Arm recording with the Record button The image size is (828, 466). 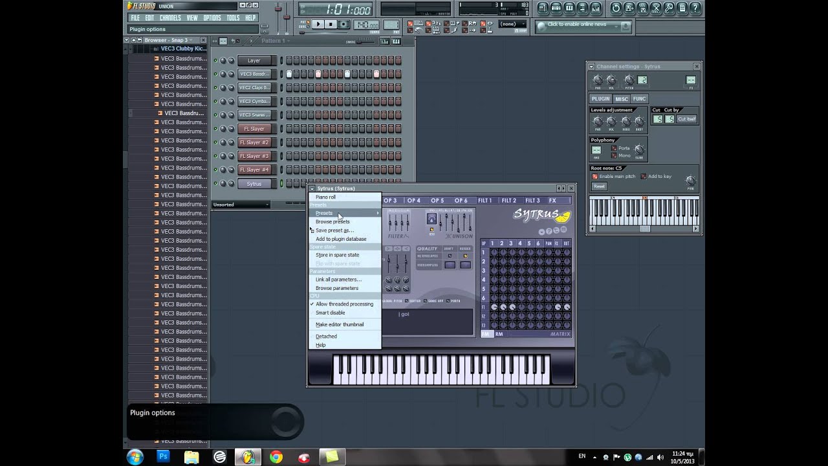pyautogui.click(x=343, y=24)
